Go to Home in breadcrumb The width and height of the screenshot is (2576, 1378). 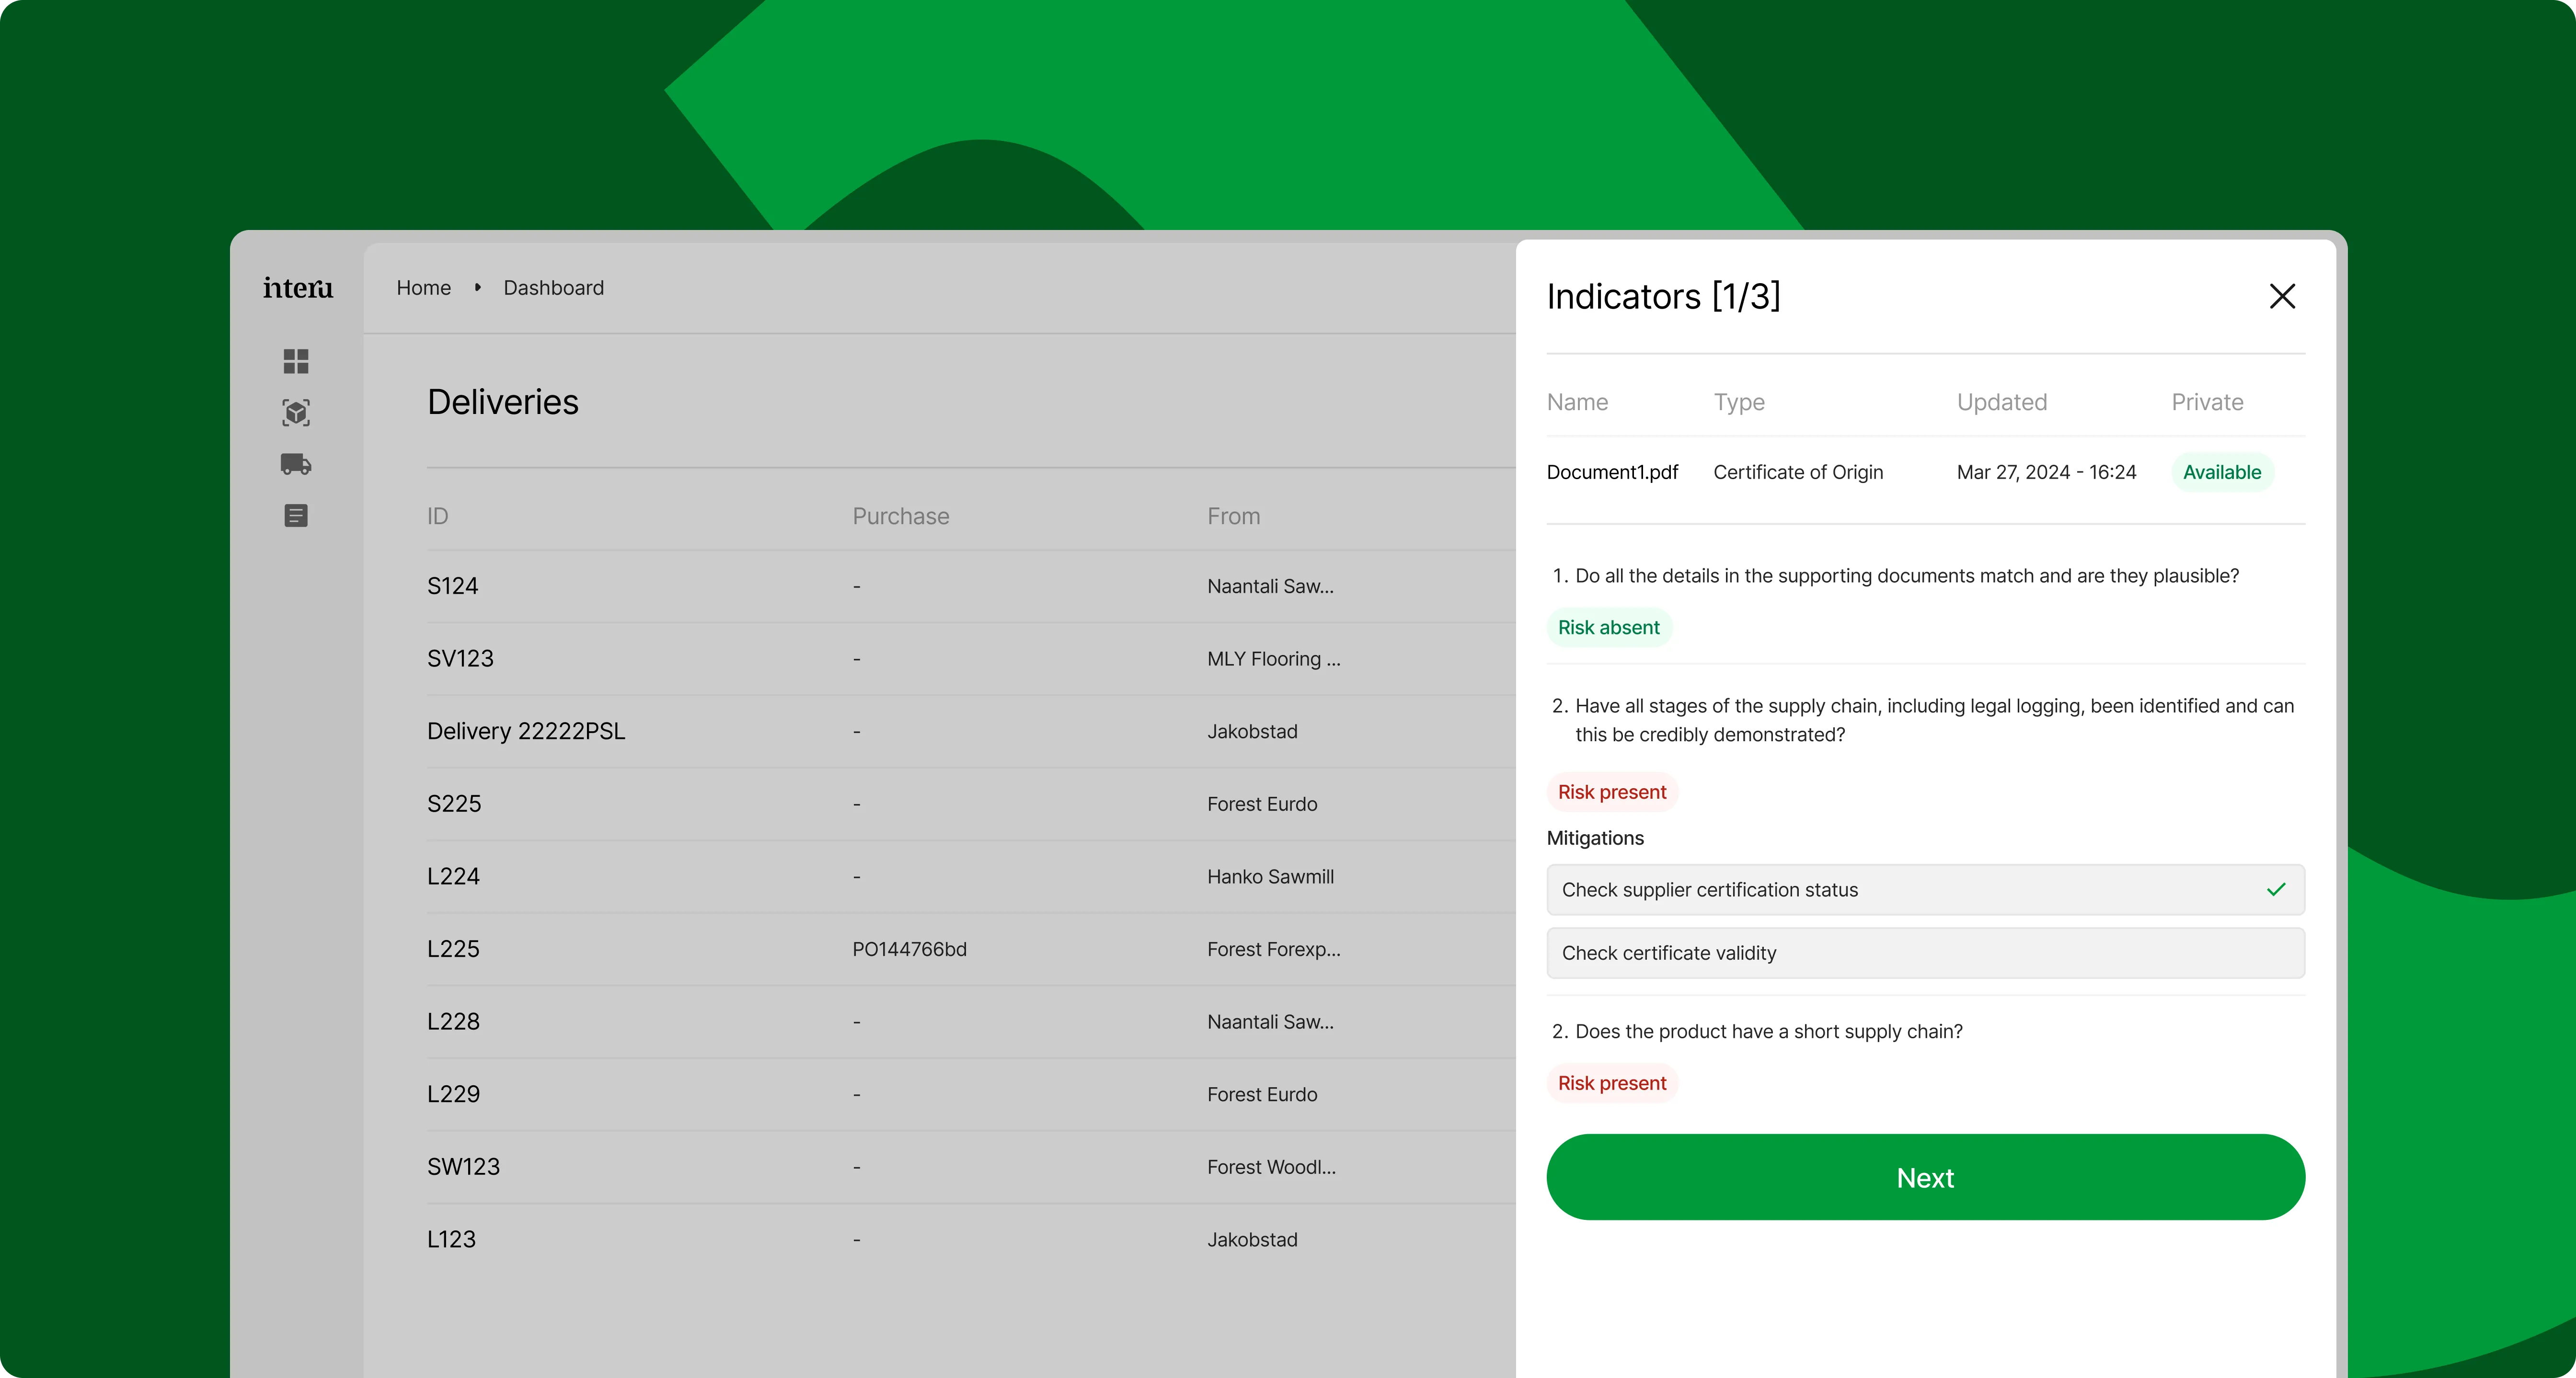coord(423,288)
